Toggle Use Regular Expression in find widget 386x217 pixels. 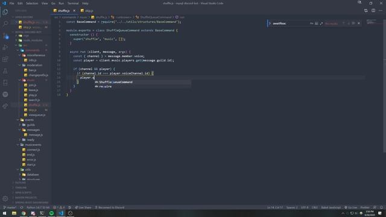coord(321,24)
